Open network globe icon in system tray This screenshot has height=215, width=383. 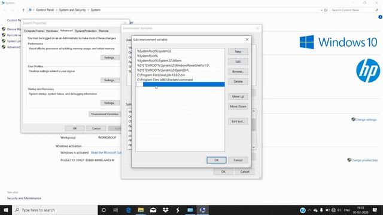pyautogui.click(x=333, y=210)
